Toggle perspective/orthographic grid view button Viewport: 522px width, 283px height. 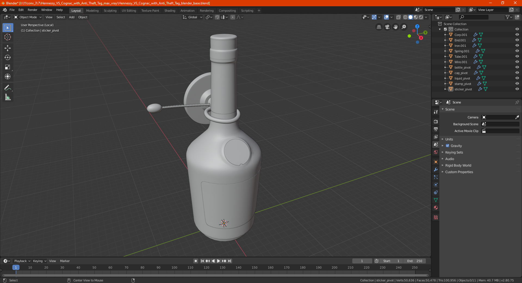(x=379, y=27)
